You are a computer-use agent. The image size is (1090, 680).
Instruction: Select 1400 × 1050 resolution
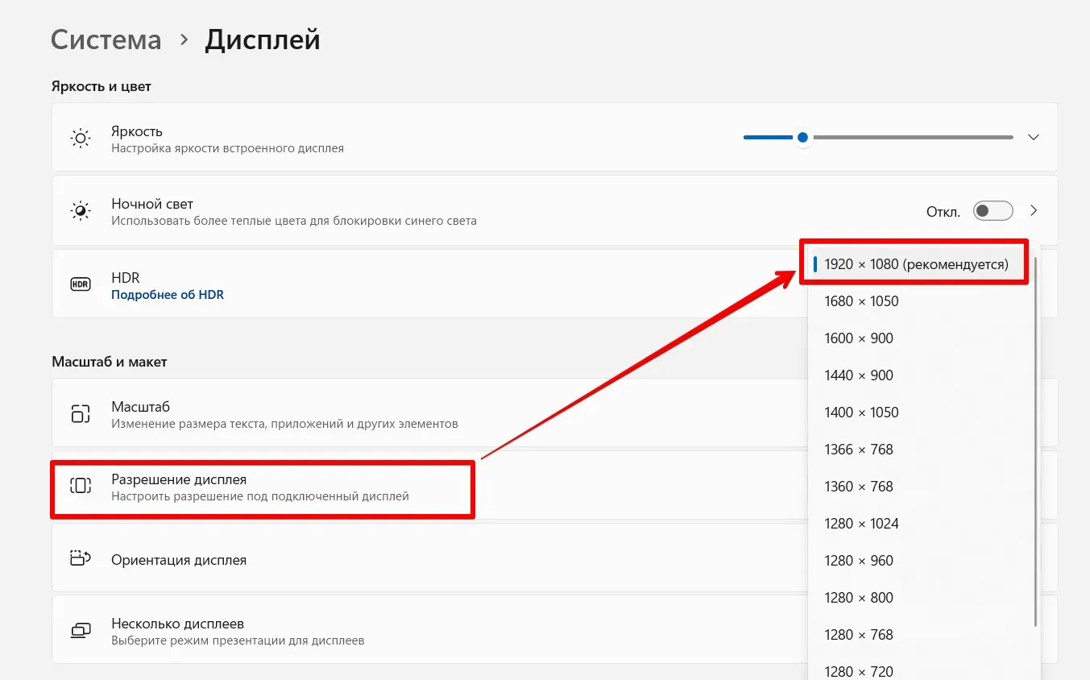[861, 413]
